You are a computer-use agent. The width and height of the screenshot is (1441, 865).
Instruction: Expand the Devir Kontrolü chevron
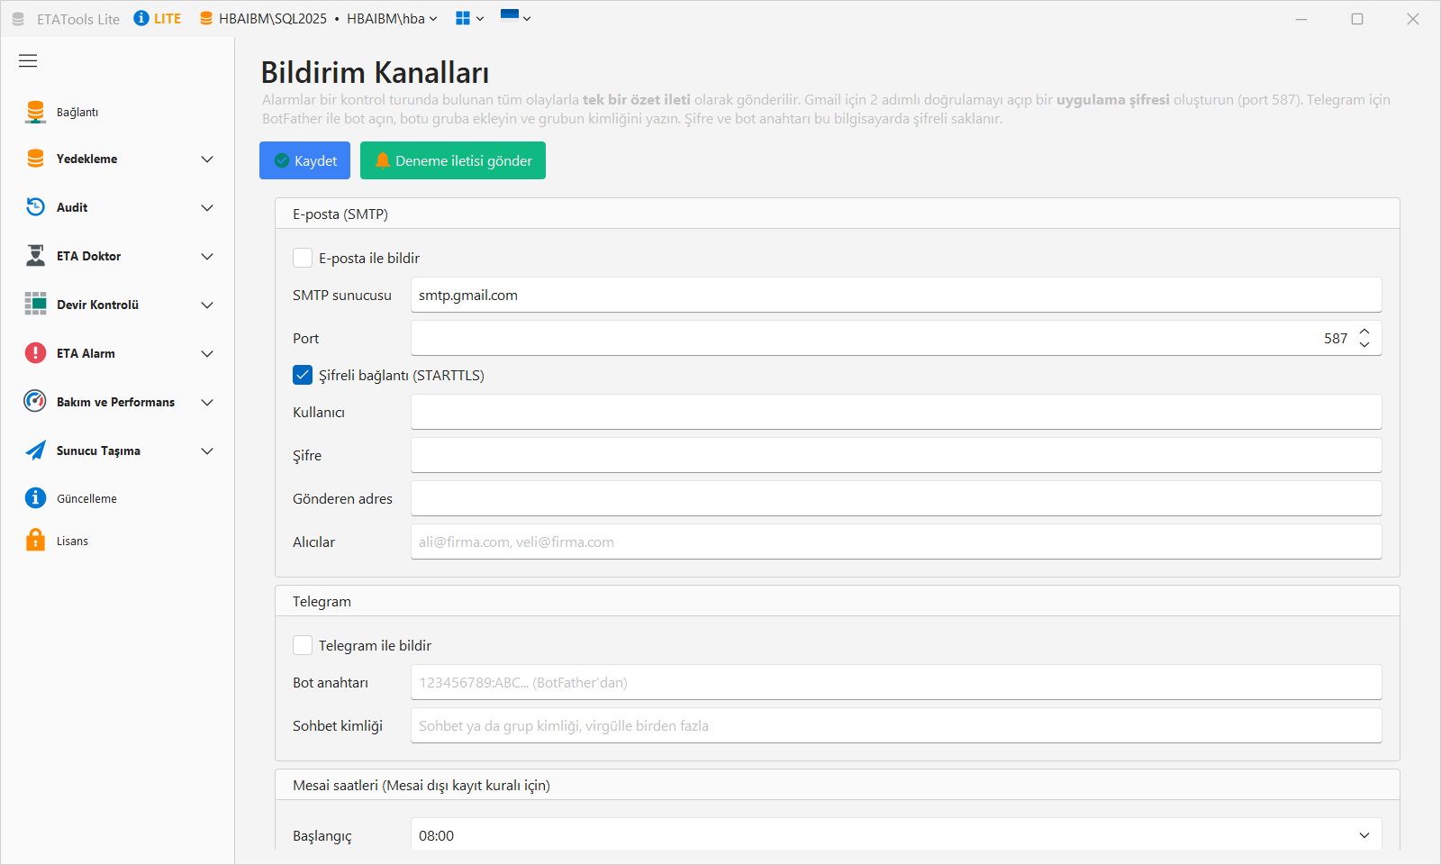pos(207,305)
